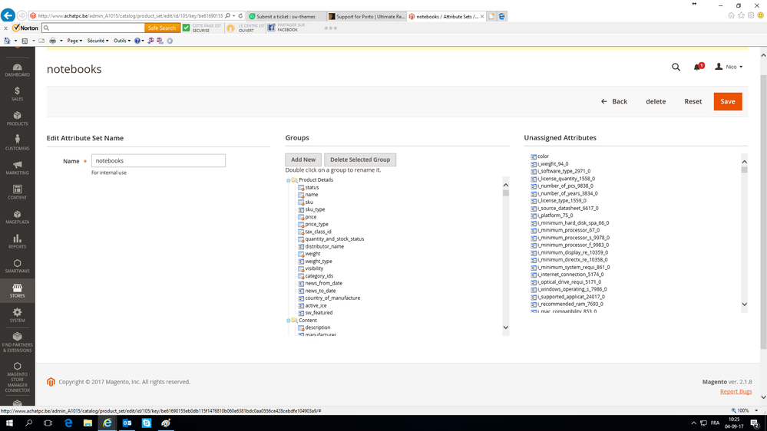
Task: Open the Content sidebar menu
Action: 17,192
